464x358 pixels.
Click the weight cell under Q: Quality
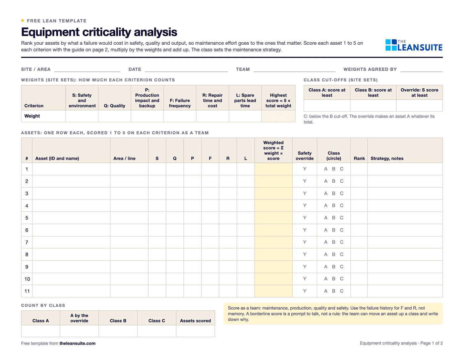[x=115, y=116]
